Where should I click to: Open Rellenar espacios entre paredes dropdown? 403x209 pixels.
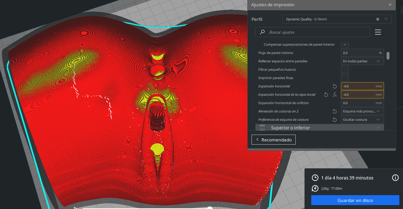362,61
